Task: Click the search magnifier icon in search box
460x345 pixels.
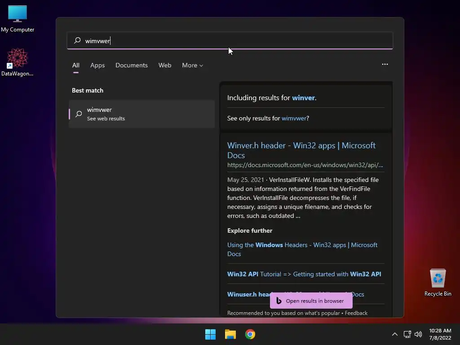Action: coord(77,40)
